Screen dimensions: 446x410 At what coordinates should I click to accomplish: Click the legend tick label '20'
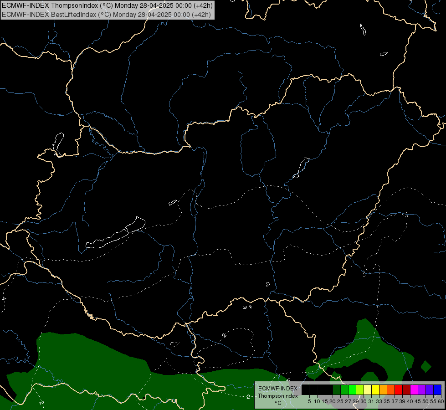pos(333,401)
